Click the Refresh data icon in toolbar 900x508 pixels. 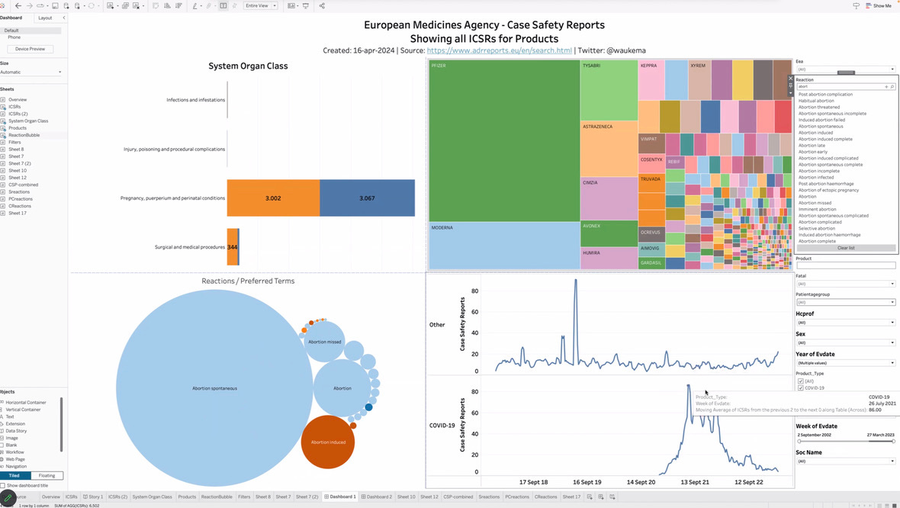point(92,6)
